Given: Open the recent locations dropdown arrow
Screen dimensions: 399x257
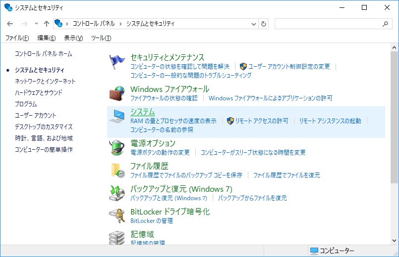Looking at the screenshot, I should [36, 24].
